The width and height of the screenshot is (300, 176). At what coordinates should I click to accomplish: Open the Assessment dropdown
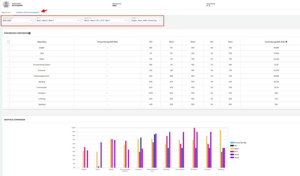(105, 21)
